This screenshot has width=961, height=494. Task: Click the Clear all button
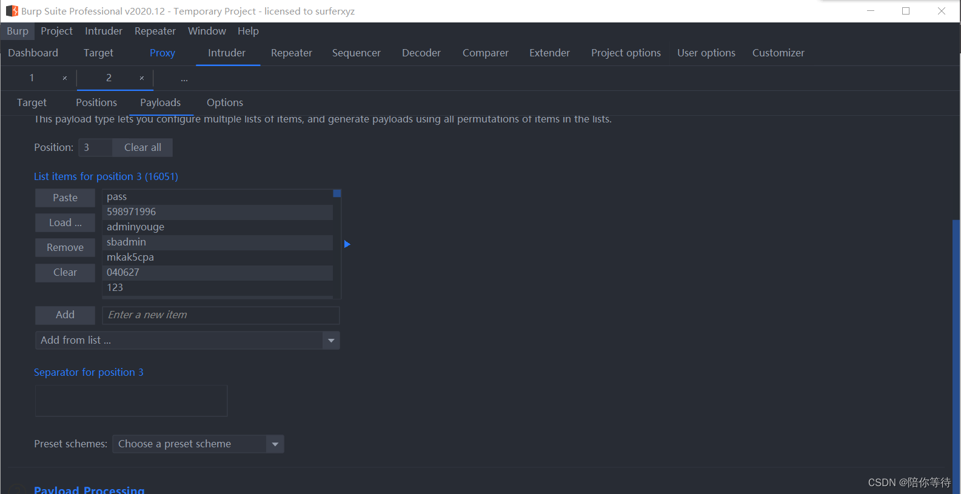[142, 147]
